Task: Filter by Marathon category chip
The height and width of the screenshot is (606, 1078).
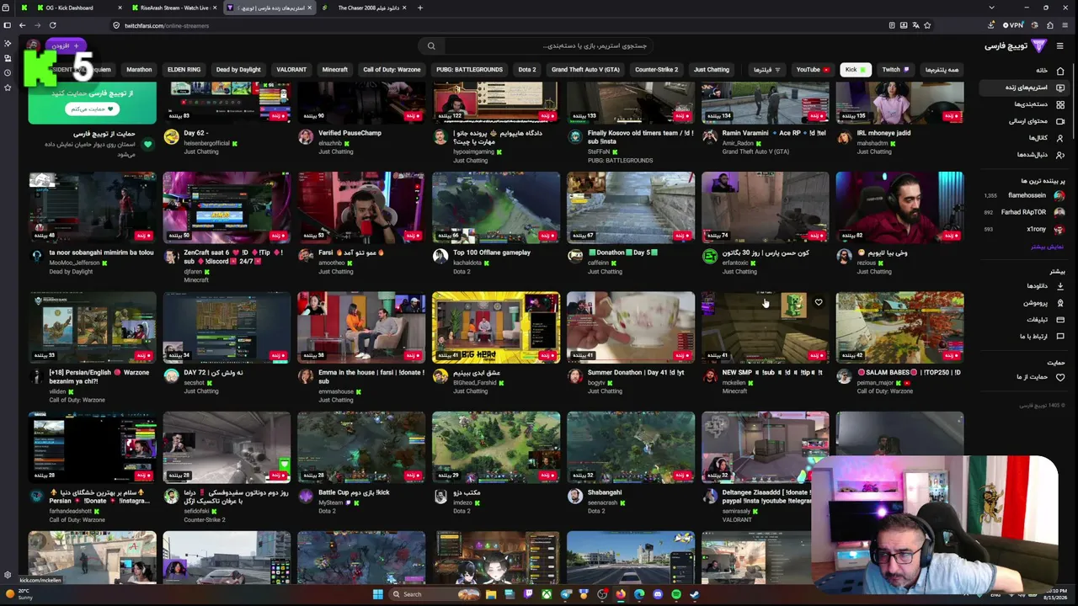Action: (x=139, y=70)
